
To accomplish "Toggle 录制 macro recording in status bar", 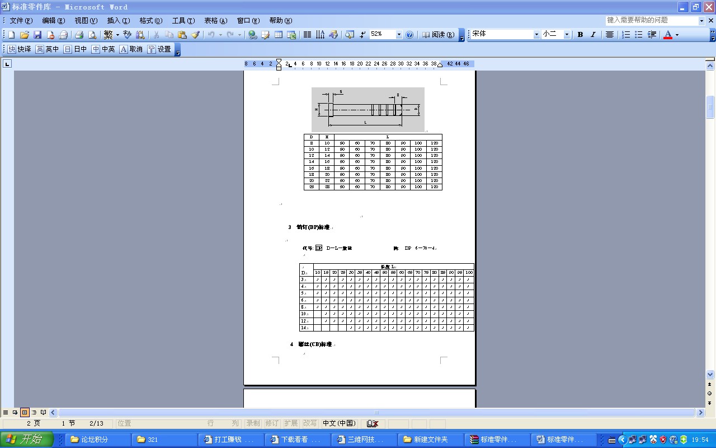I will click(x=253, y=423).
